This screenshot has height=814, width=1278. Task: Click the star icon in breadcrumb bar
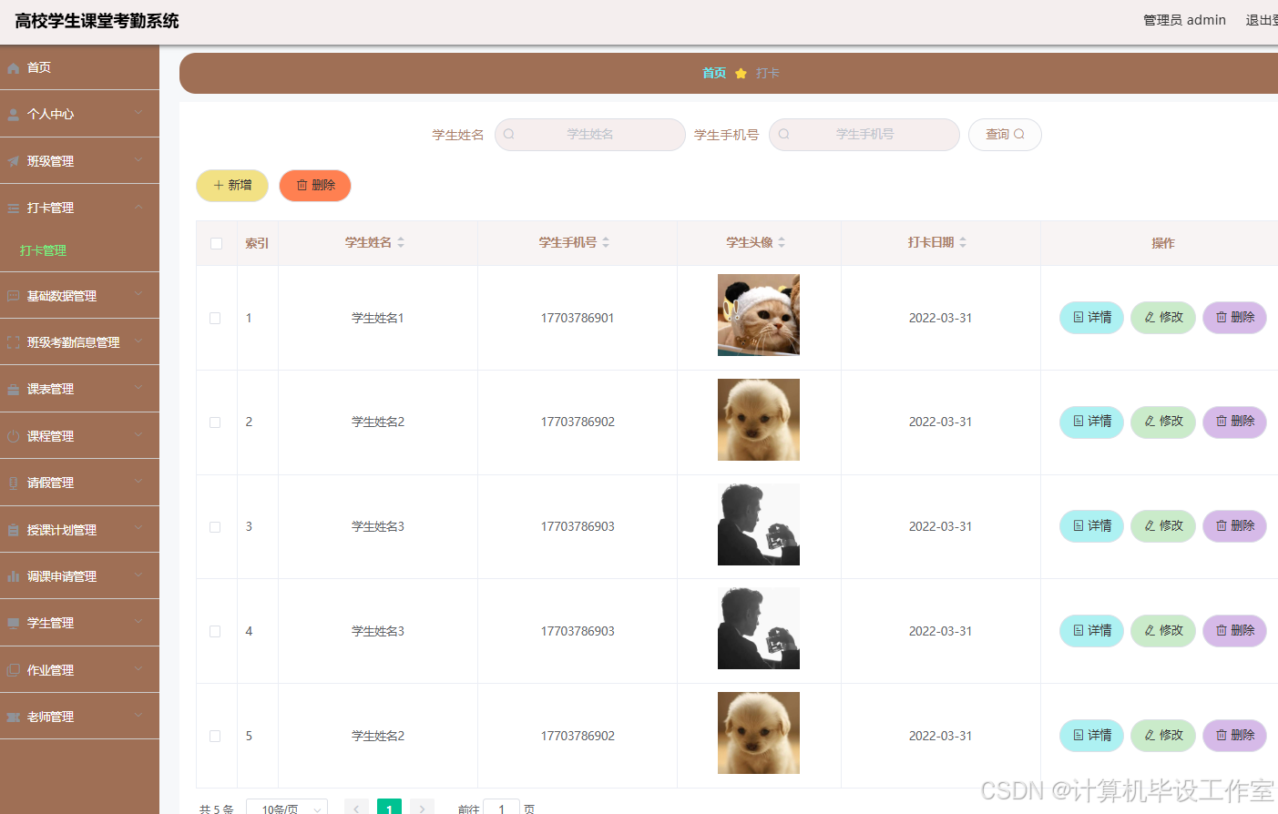(741, 73)
